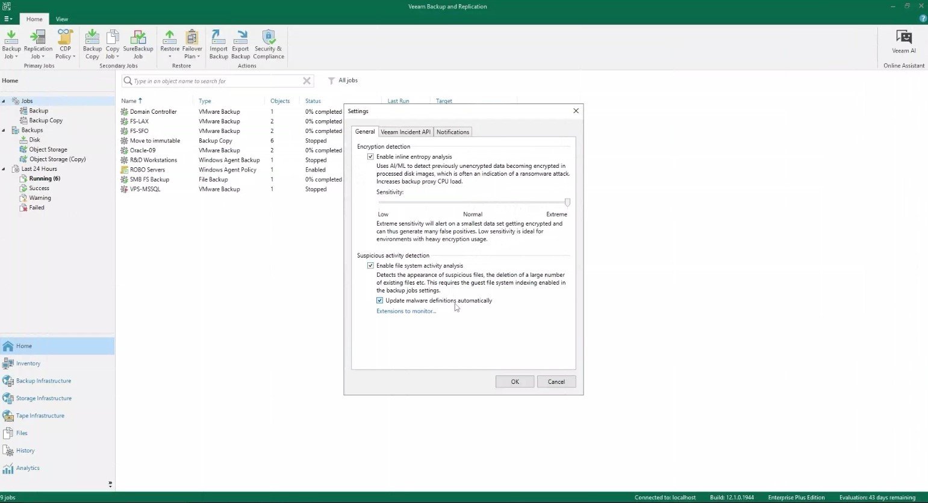Open Security & Compliance from the ribbon
Screen dimensions: 928x503
(x=269, y=45)
